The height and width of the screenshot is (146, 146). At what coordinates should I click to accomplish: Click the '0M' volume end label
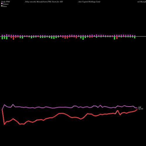140,107
